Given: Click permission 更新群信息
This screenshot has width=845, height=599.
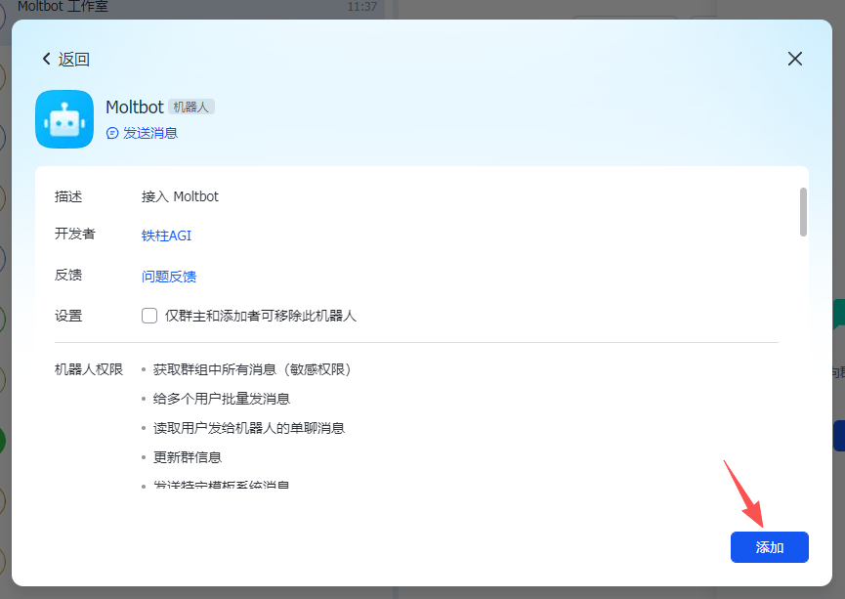Looking at the screenshot, I should (x=188, y=457).
